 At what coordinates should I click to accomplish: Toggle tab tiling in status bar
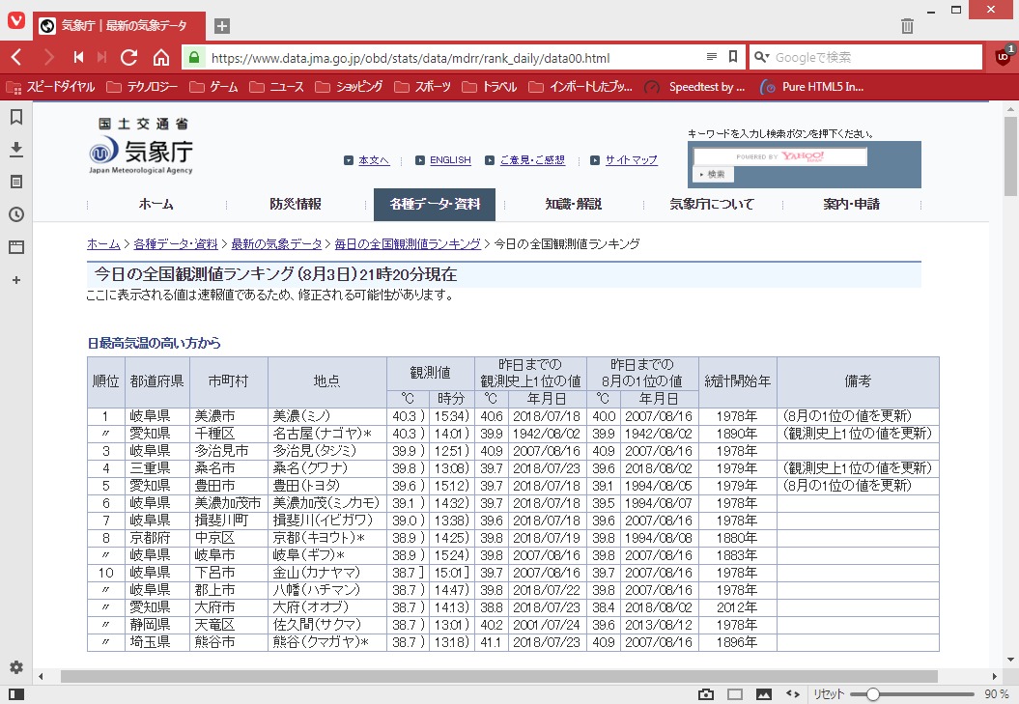pos(735,693)
